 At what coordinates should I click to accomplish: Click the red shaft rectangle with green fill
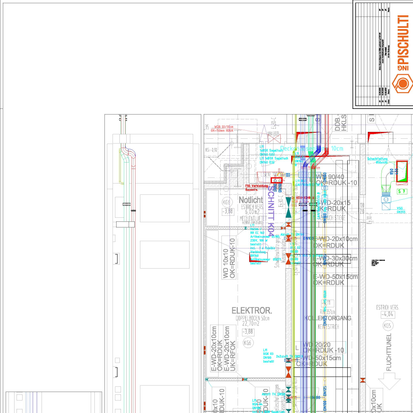point(402,171)
